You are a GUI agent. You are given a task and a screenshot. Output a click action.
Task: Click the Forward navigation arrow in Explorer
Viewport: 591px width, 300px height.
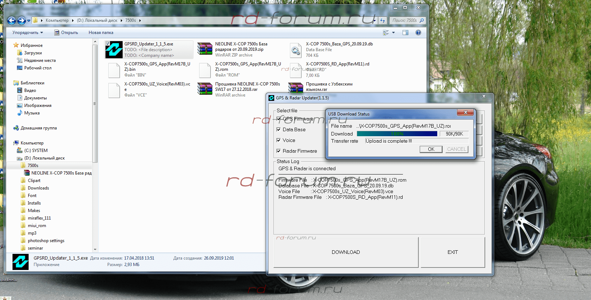click(x=21, y=21)
